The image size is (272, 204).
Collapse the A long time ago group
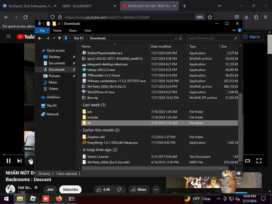(80, 150)
